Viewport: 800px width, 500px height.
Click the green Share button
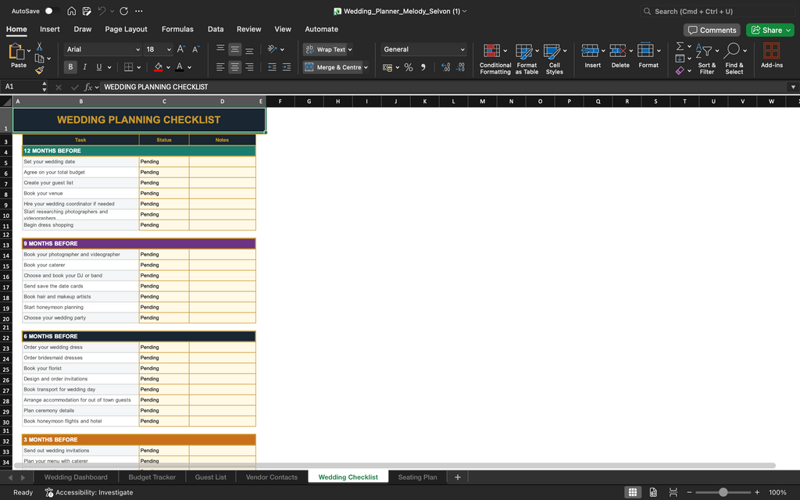tap(770, 30)
